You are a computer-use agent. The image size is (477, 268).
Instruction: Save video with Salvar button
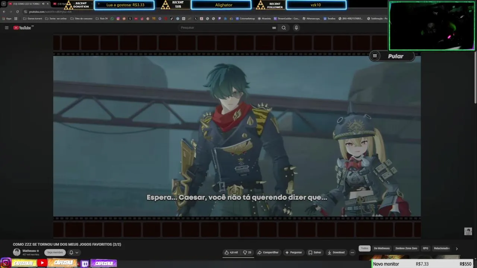(315, 252)
